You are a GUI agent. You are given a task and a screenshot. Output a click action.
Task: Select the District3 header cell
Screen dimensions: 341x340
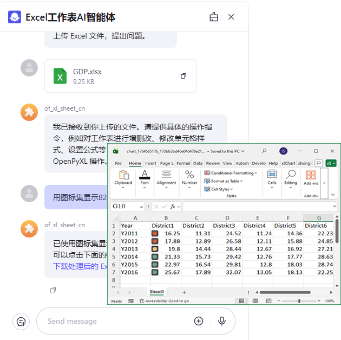(227, 226)
